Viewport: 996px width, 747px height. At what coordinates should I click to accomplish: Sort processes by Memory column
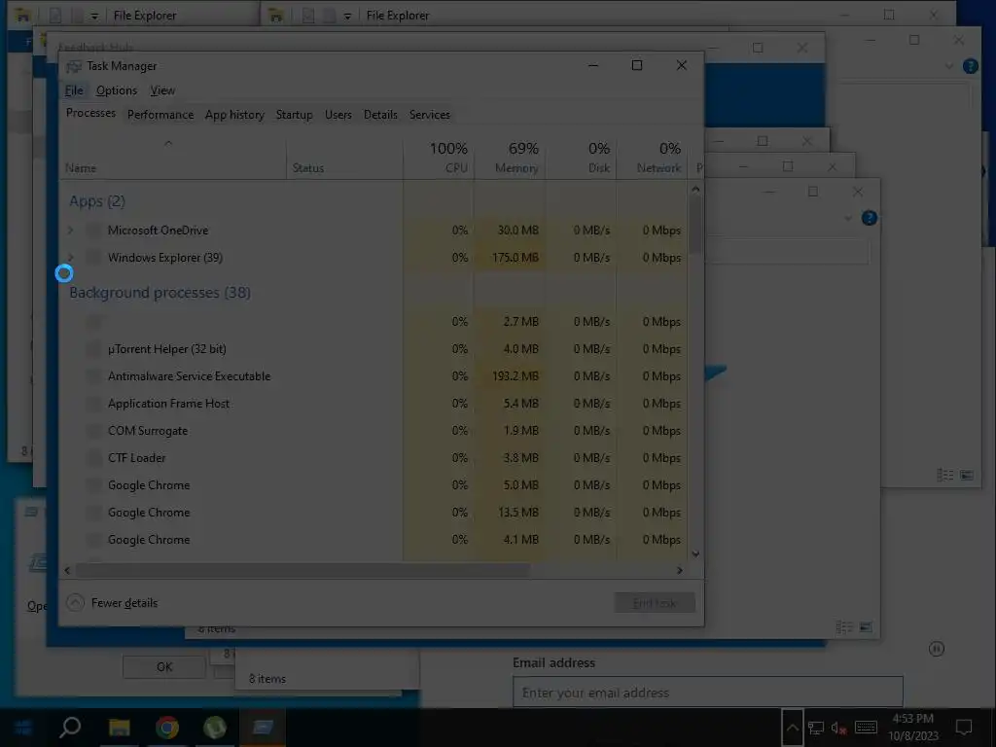click(x=511, y=157)
